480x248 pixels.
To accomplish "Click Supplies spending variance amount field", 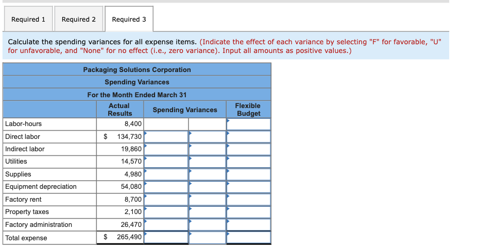I will coord(166,174).
